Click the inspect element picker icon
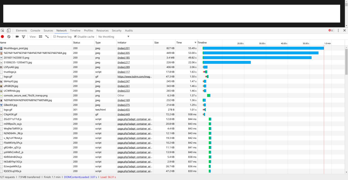The height and width of the screenshot is (180, 348). click(x=3, y=30)
